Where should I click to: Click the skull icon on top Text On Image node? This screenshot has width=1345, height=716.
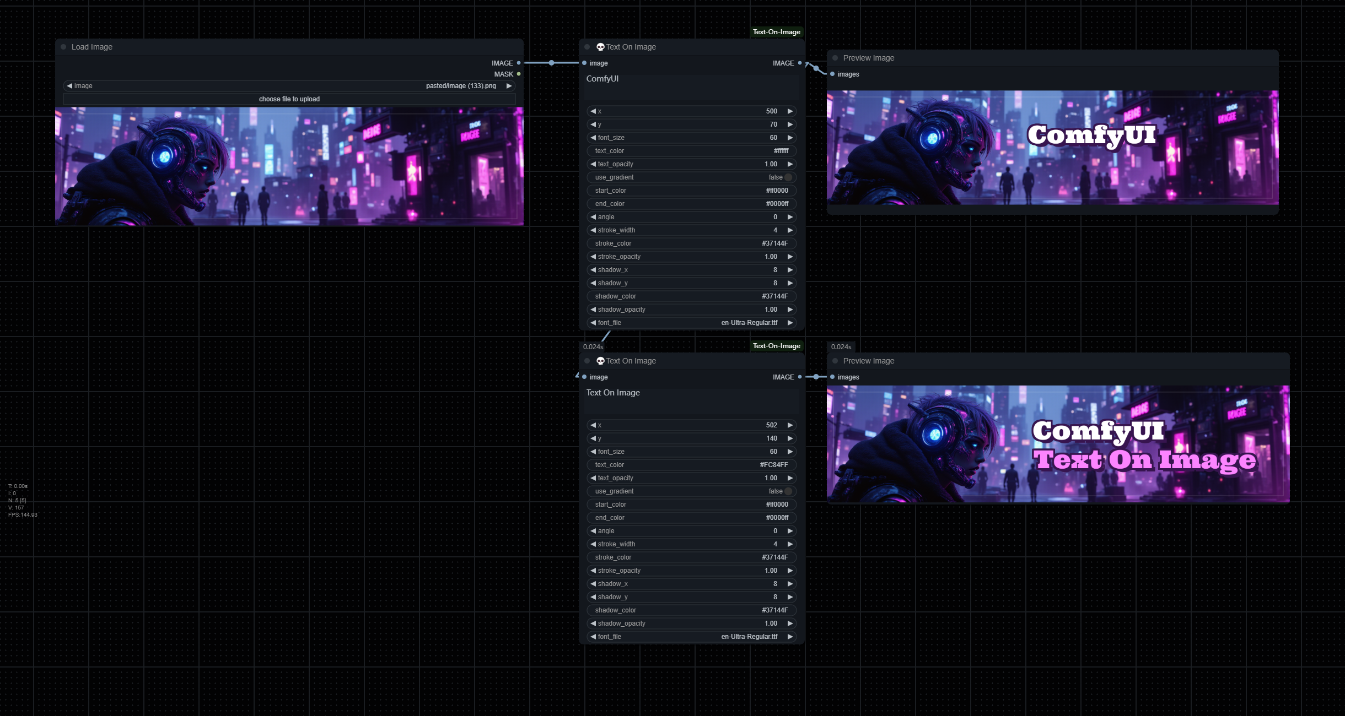600,47
